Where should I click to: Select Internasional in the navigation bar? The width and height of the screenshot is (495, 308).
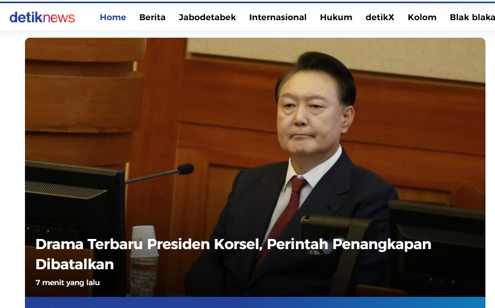click(278, 18)
